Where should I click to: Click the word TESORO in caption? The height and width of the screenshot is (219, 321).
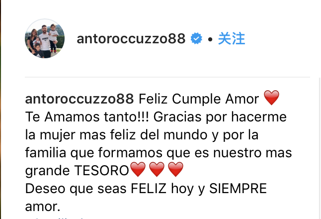[101, 171]
